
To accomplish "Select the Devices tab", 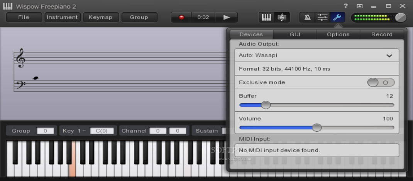I will click(x=251, y=34).
